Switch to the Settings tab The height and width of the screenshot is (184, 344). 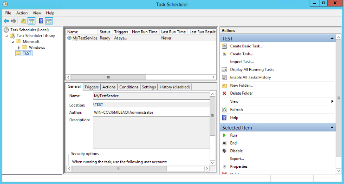pyautogui.click(x=149, y=87)
